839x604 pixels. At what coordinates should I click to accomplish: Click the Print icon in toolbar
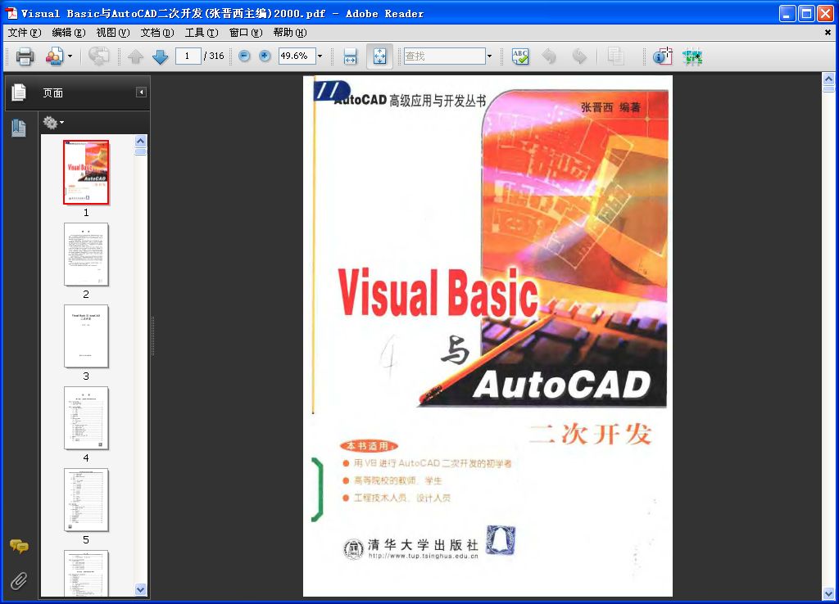coord(25,56)
